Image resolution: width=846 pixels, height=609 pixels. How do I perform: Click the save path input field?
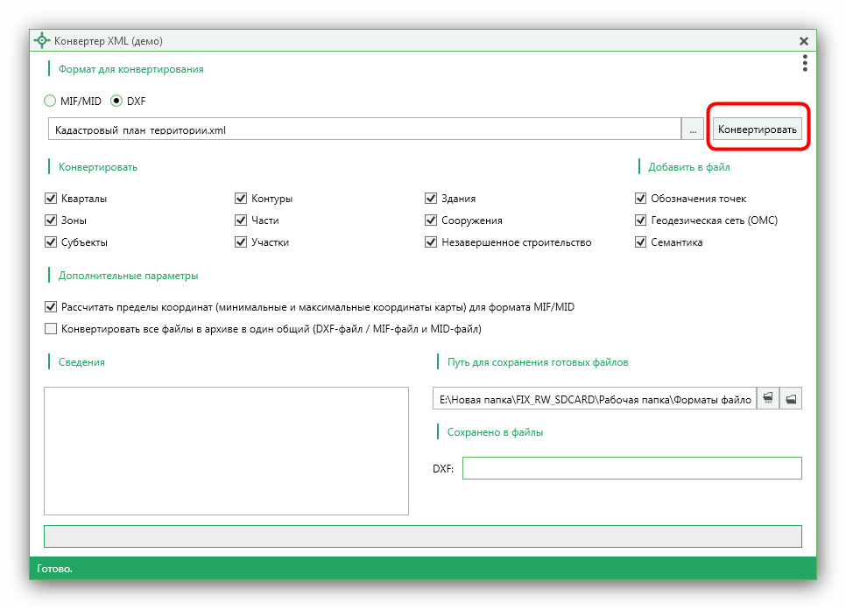[x=595, y=399]
